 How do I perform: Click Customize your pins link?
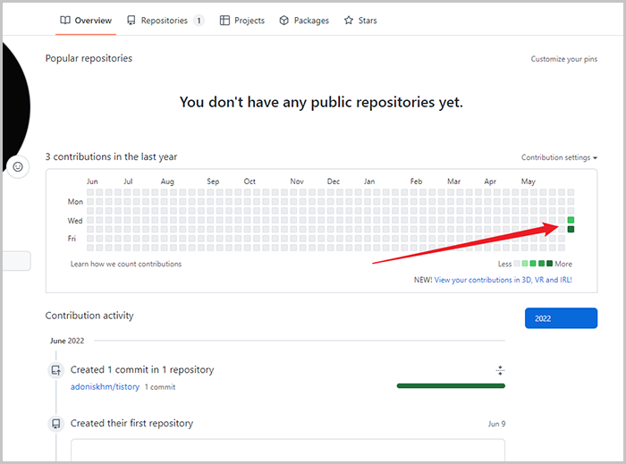[563, 59]
